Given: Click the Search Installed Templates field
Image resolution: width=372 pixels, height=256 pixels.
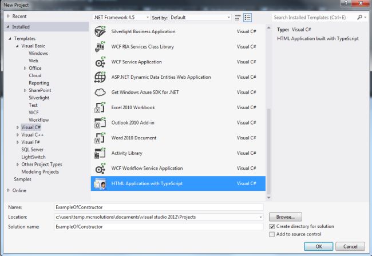Looking at the screenshot, I should pyautogui.click(x=314, y=17).
